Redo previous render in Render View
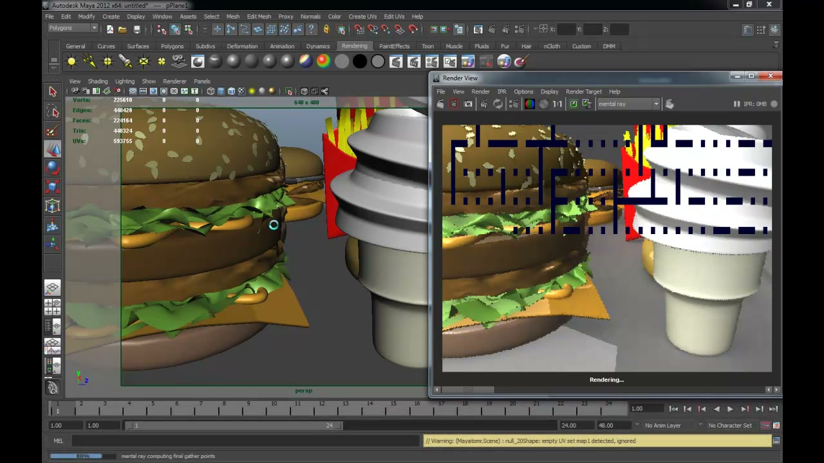This screenshot has width=824, height=463. coord(441,104)
